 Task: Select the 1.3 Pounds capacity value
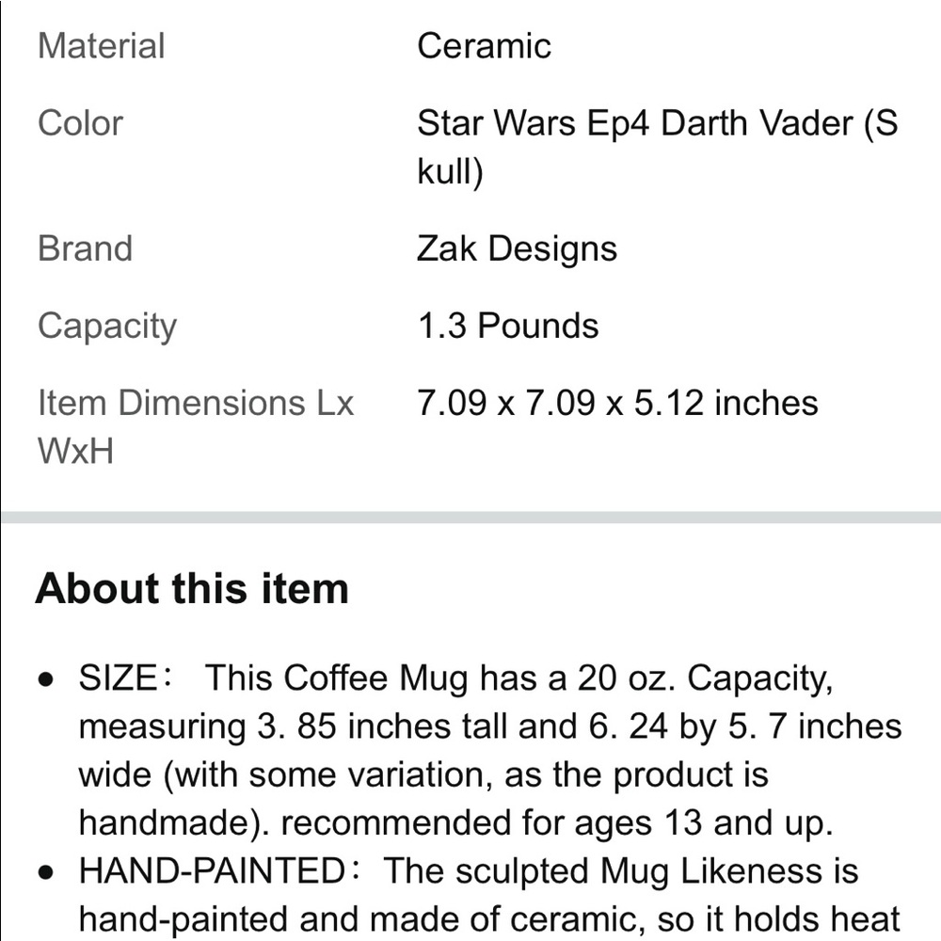(508, 326)
